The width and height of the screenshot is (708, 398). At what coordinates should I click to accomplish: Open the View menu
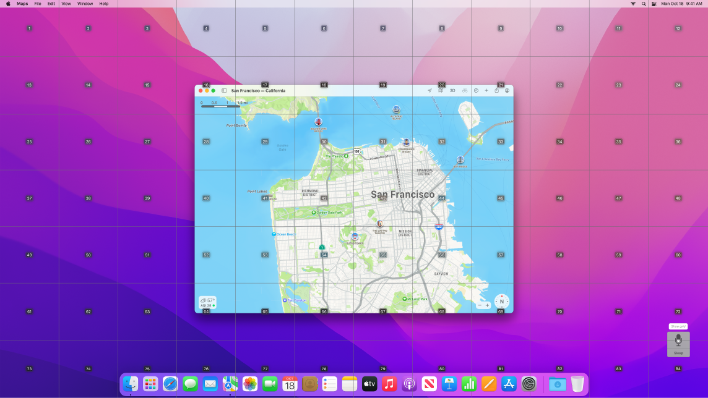[66, 3]
